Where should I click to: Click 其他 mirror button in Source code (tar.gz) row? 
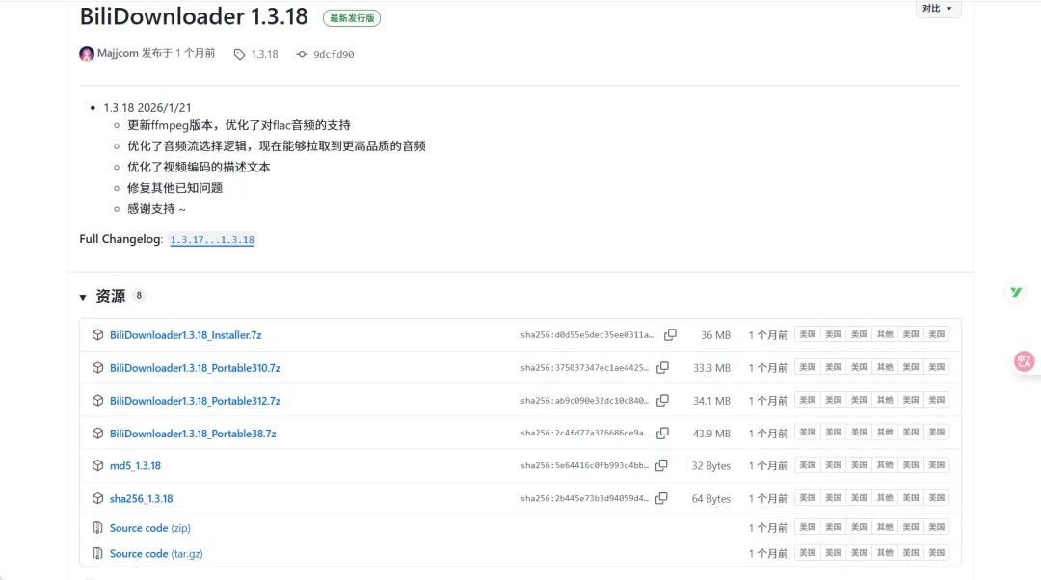pyautogui.click(x=885, y=553)
